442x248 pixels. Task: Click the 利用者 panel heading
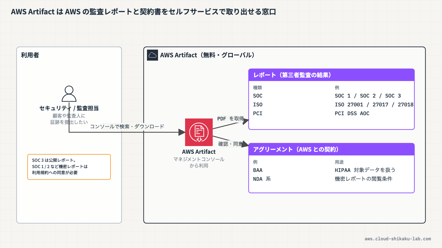click(x=30, y=55)
